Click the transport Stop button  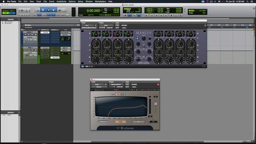[171, 15]
